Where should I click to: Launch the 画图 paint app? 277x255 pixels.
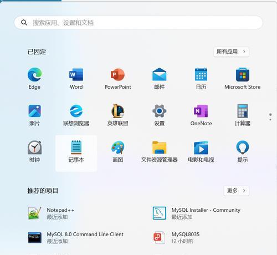click(118, 151)
